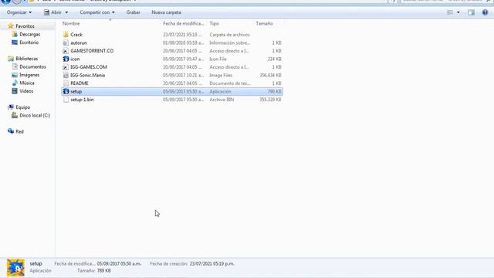Select the autorun file name

[x=79, y=43]
